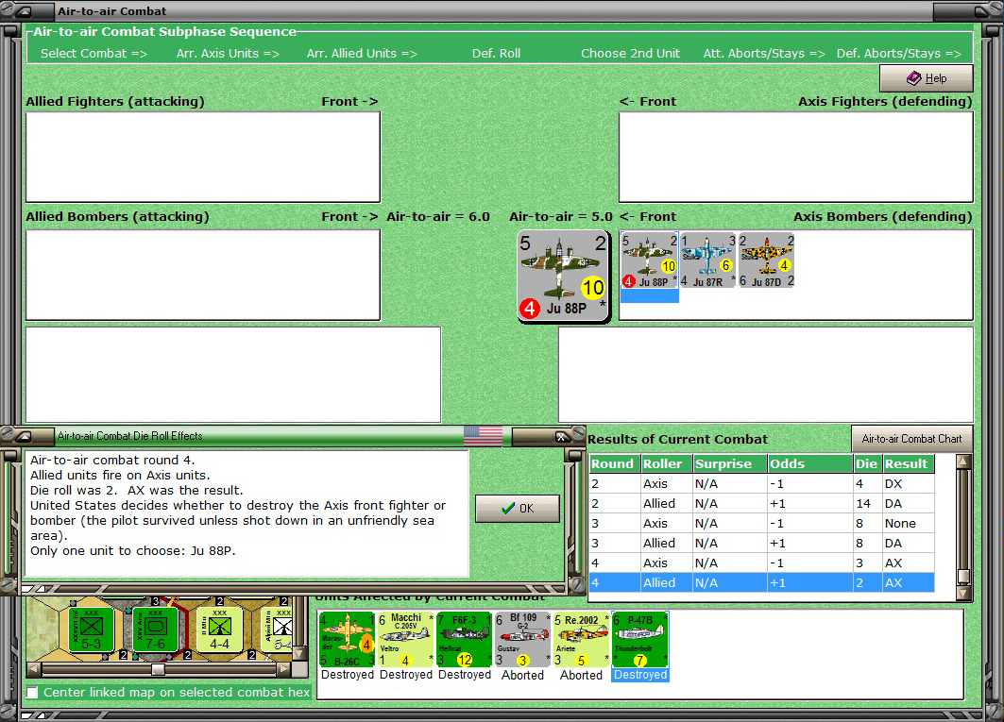Viewport: 1004px width, 722px height.
Task: Select the round 3 Allied DA row
Action: pos(761,544)
